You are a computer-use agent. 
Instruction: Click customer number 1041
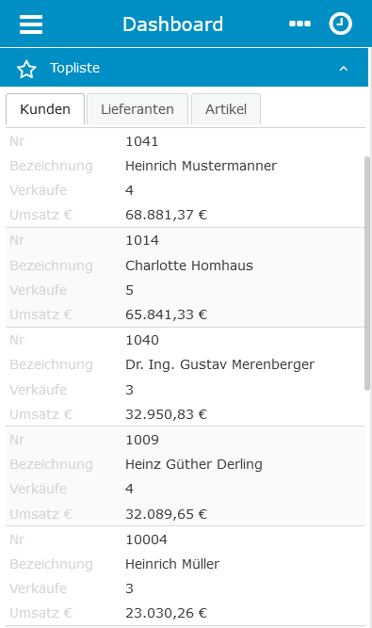(x=142, y=141)
